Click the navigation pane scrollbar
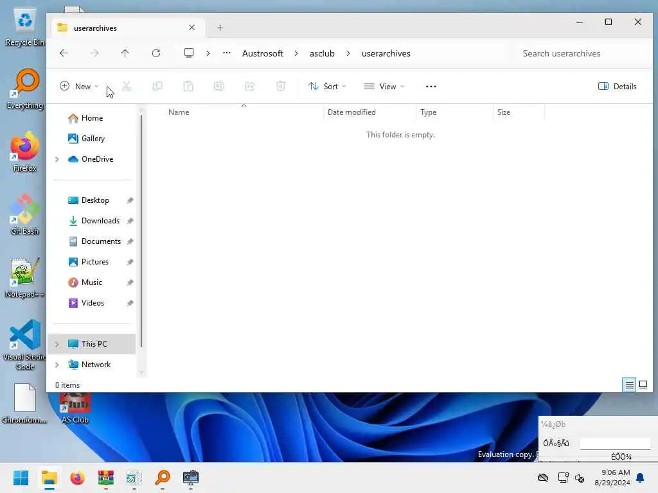Viewport: 658px width, 493px height. pyautogui.click(x=141, y=230)
